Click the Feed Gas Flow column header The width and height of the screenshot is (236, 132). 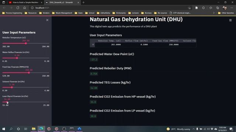click(x=165, y=41)
